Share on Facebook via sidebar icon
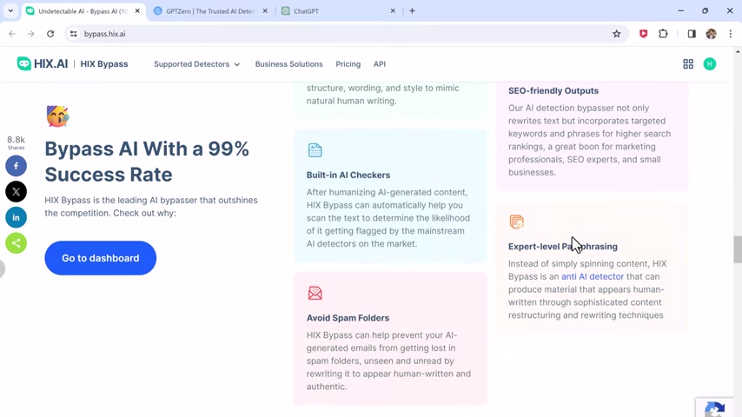The height and width of the screenshot is (417, 742). [17, 166]
